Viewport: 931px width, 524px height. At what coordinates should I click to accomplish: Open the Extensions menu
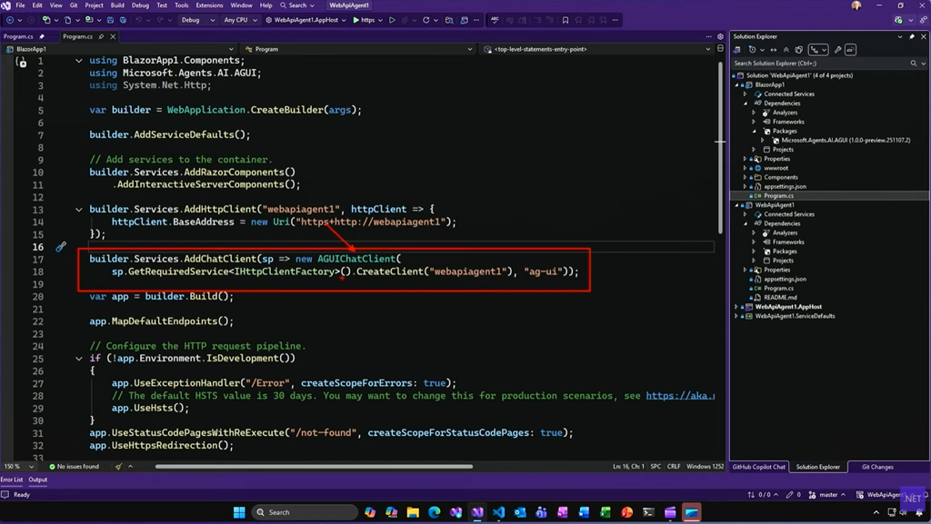click(209, 5)
